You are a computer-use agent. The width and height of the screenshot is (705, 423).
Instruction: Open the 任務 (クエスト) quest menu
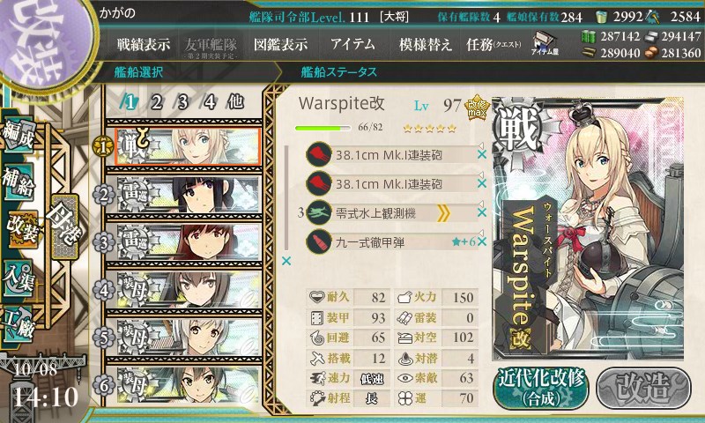coord(493,44)
